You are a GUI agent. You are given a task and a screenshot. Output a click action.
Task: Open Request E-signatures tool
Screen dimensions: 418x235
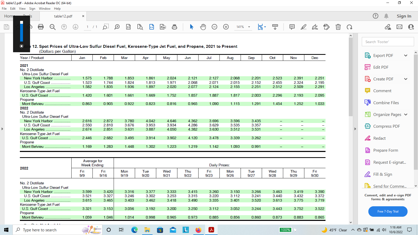(x=385, y=162)
